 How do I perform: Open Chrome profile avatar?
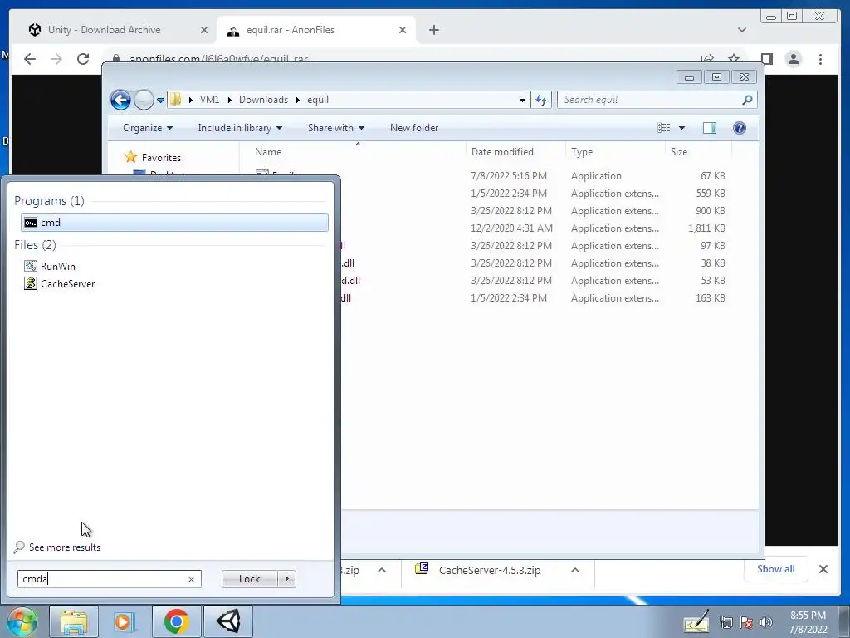point(793,59)
